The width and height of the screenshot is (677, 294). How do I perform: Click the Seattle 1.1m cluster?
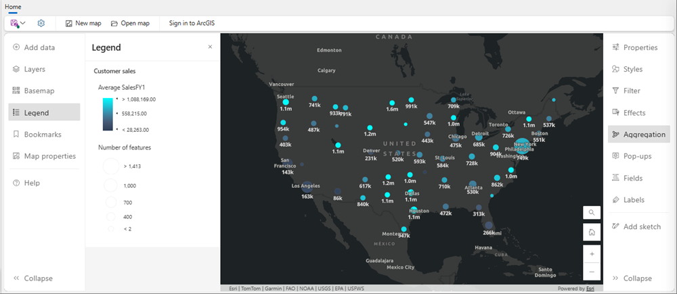click(286, 102)
